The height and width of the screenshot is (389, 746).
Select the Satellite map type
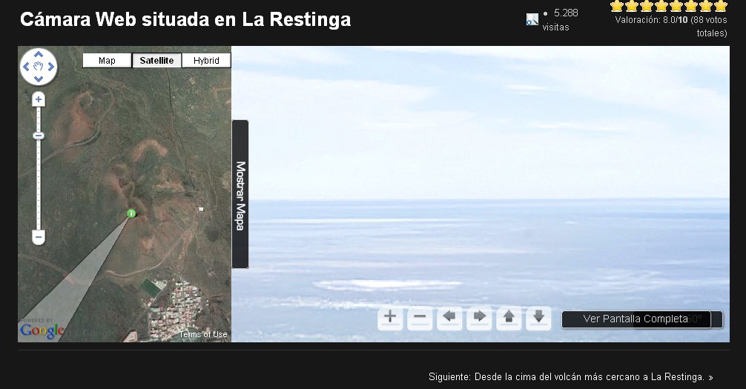(x=156, y=61)
